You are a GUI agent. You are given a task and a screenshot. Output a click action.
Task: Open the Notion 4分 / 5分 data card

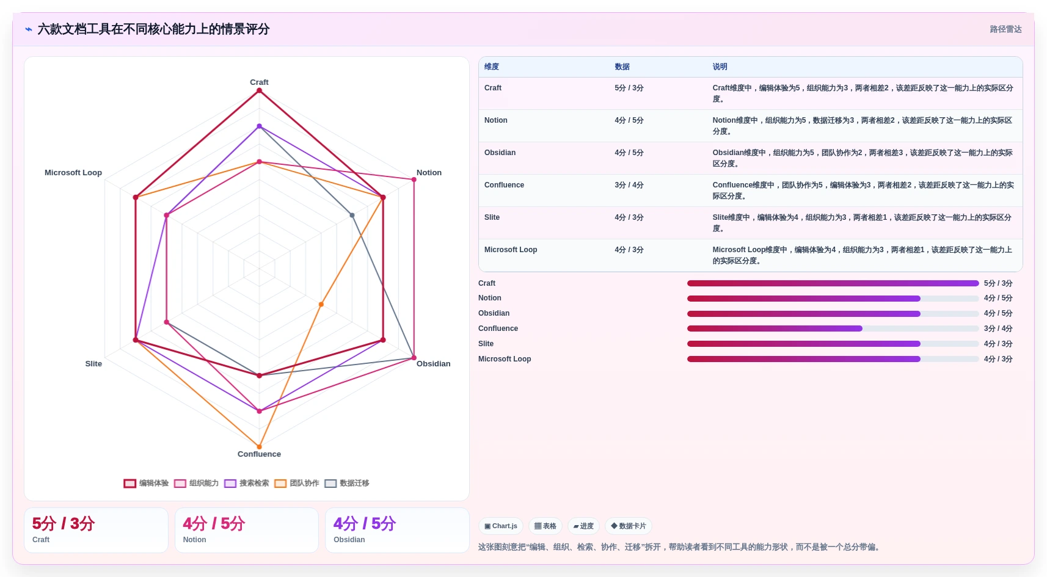pos(247,530)
